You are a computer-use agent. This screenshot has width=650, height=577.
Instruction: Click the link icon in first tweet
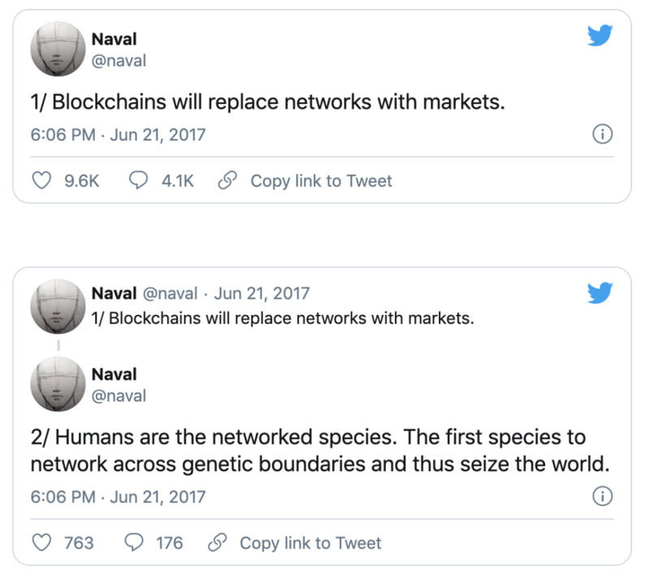tap(227, 181)
